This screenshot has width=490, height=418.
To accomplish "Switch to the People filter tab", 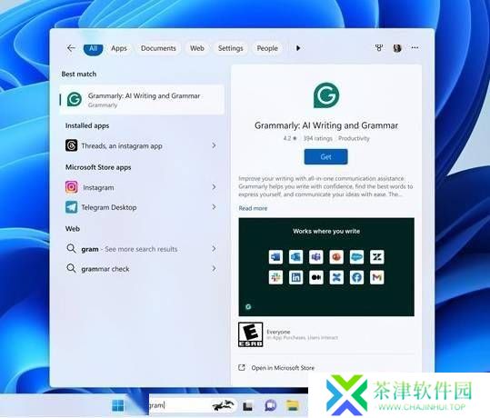I will (267, 48).
